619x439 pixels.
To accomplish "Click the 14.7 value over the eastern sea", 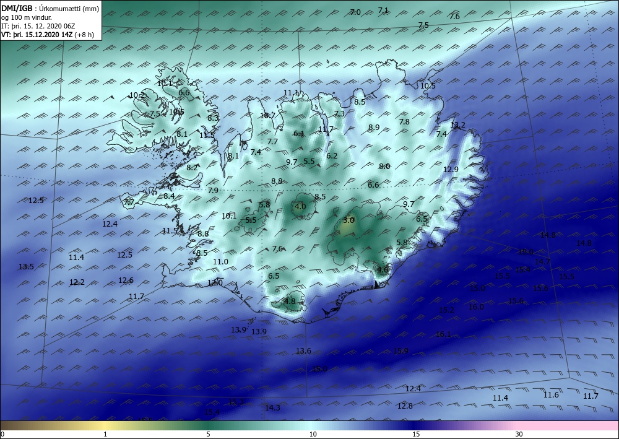I will (x=542, y=262).
